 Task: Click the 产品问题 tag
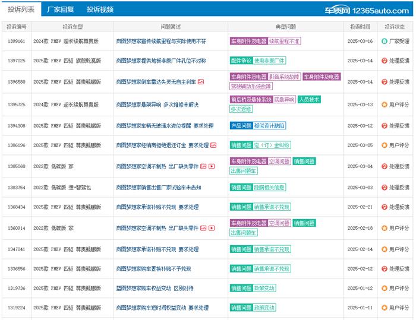(x=241, y=126)
